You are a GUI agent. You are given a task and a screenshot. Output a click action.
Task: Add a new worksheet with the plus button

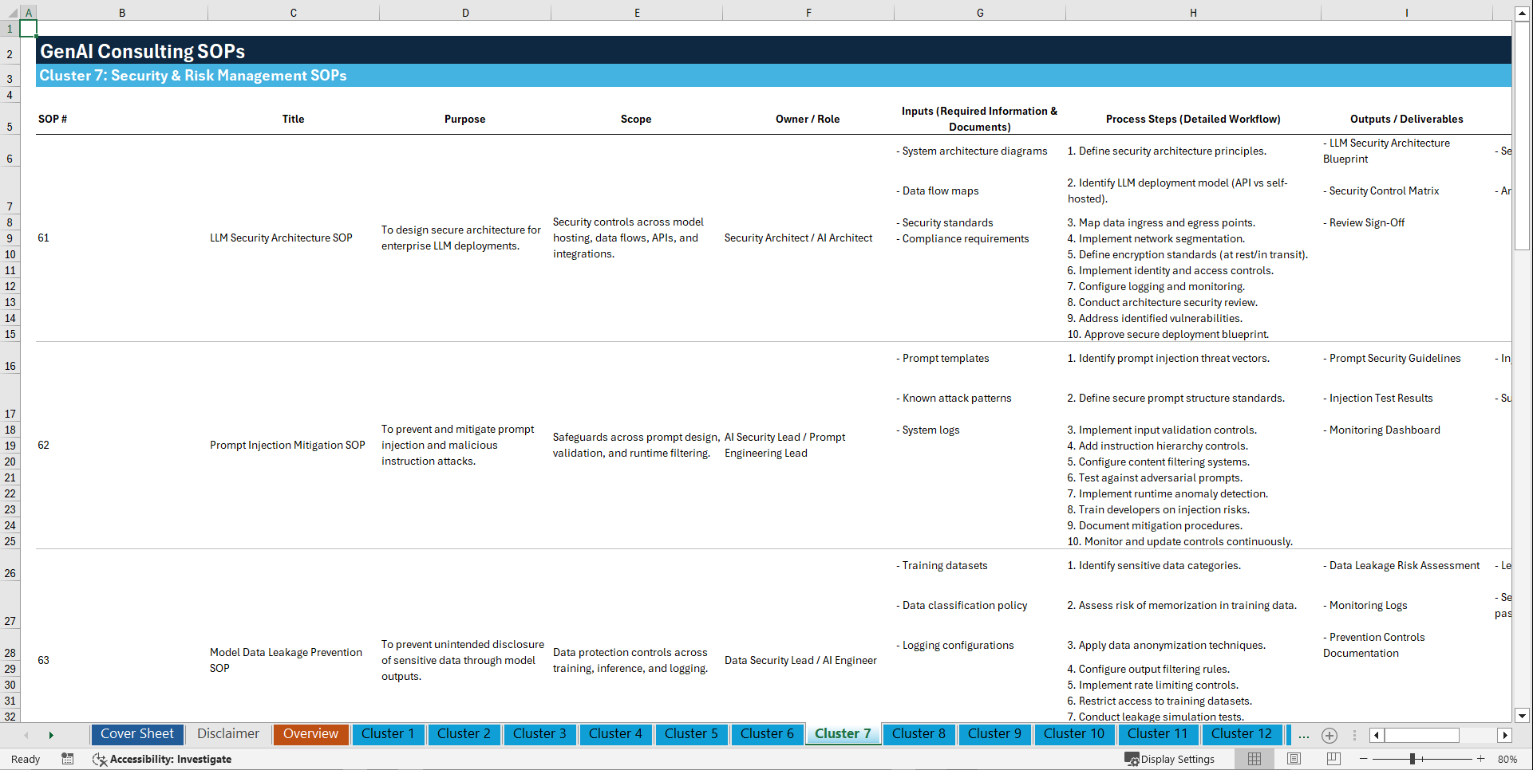(1330, 735)
